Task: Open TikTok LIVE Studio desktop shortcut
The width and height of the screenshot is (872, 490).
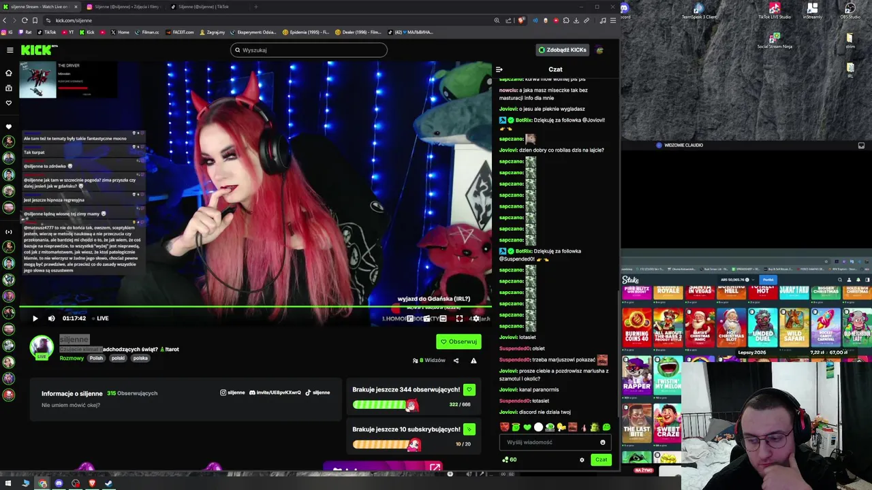Action: pos(775,11)
